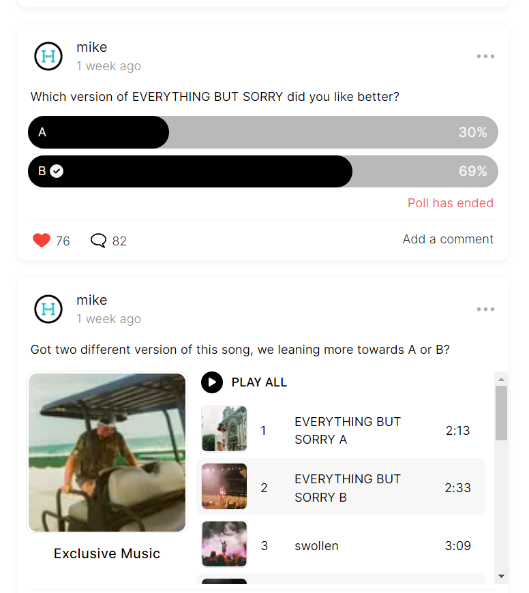Click the red heart like icon
The image size is (529, 593).
[x=42, y=241]
